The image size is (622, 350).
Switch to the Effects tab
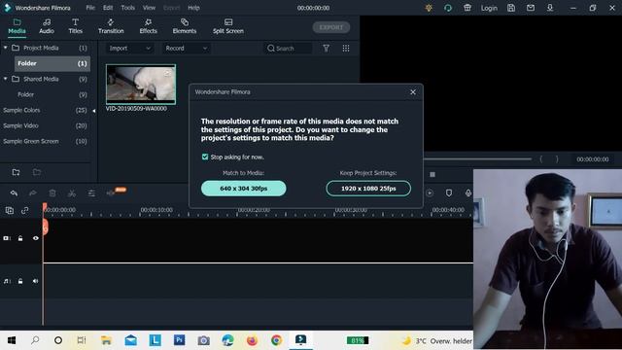coord(148,26)
